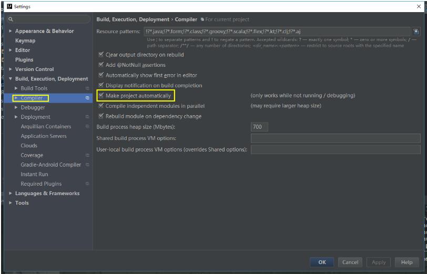The width and height of the screenshot is (427, 274).
Task: Close the Settings dialog with the X
Action: (419, 6)
